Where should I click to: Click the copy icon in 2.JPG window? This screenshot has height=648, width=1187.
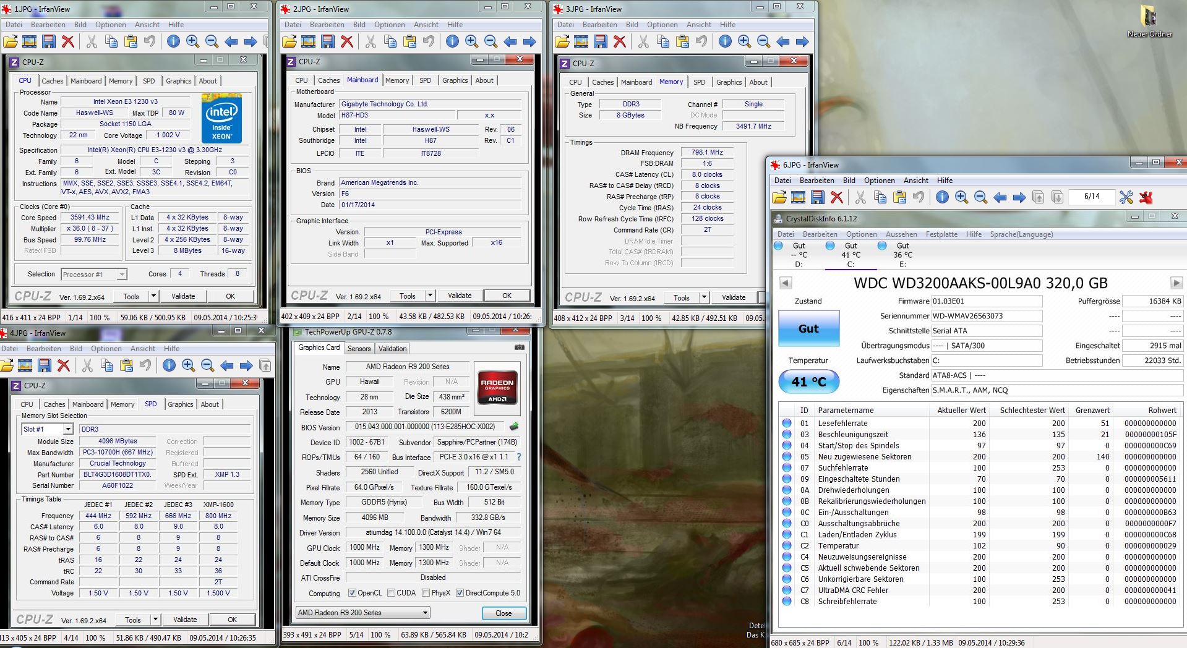coord(390,41)
